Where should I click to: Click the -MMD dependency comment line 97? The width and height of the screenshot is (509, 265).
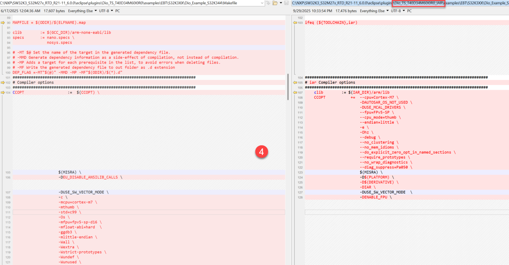click(x=126, y=58)
